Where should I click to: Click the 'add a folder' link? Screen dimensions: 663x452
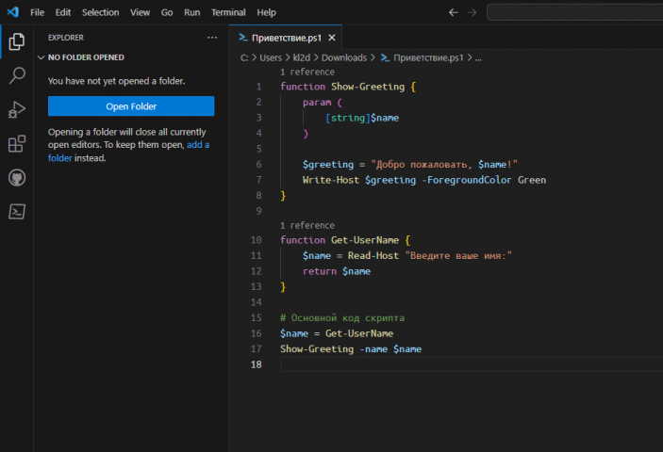pyautogui.click(x=198, y=145)
